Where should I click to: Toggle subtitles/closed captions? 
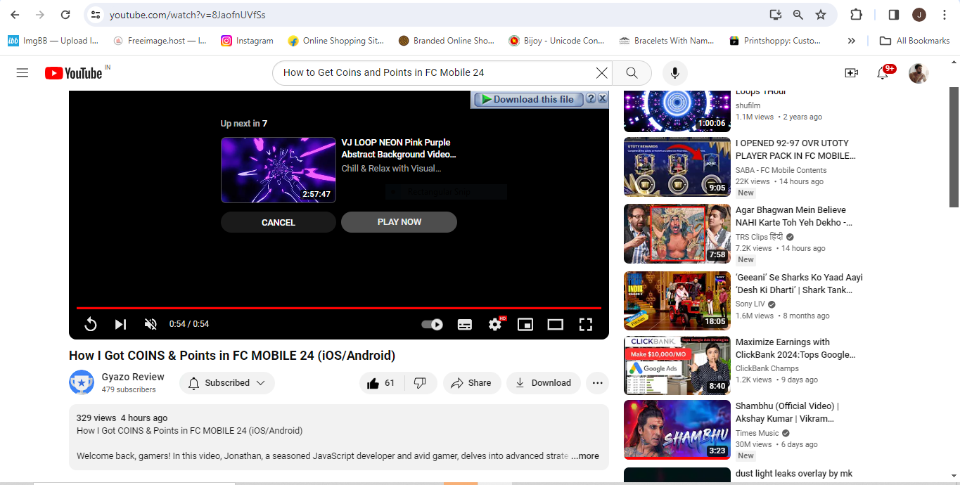465,324
